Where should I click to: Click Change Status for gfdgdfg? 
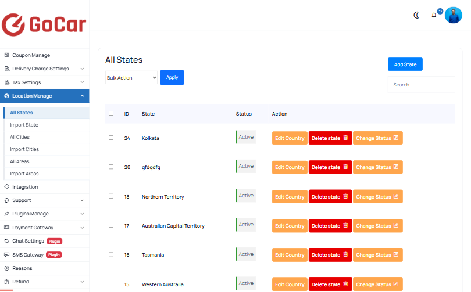pyautogui.click(x=377, y=167)
